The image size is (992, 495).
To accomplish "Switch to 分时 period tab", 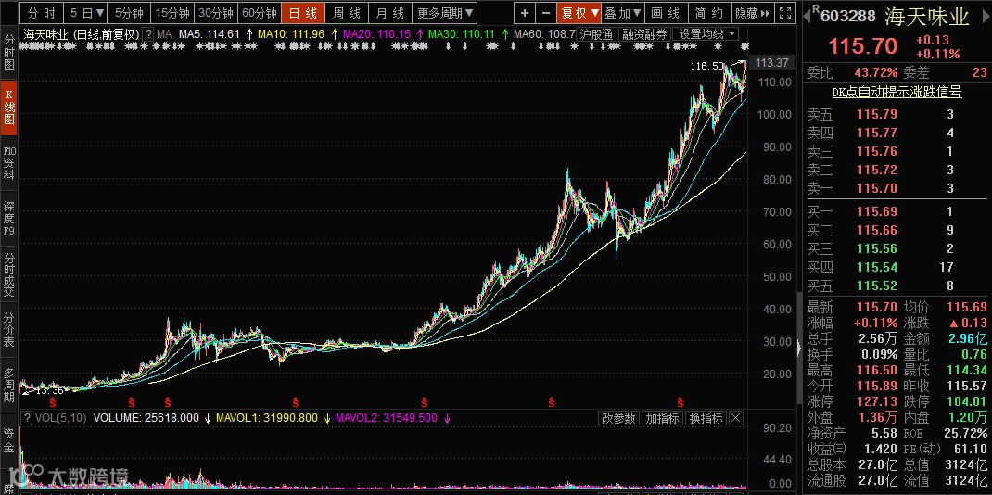I will pyautogui.click(x=42, y=13).
